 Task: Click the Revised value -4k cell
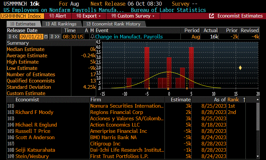click(249, 37)
